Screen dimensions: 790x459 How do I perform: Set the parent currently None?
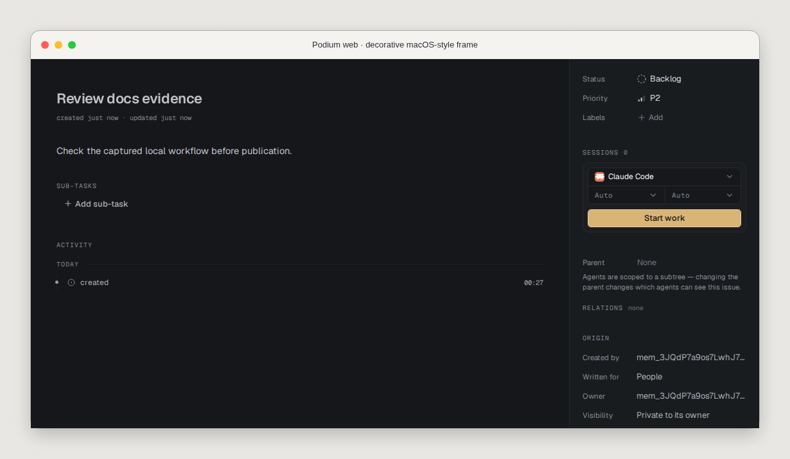click(x=647, y=263)
